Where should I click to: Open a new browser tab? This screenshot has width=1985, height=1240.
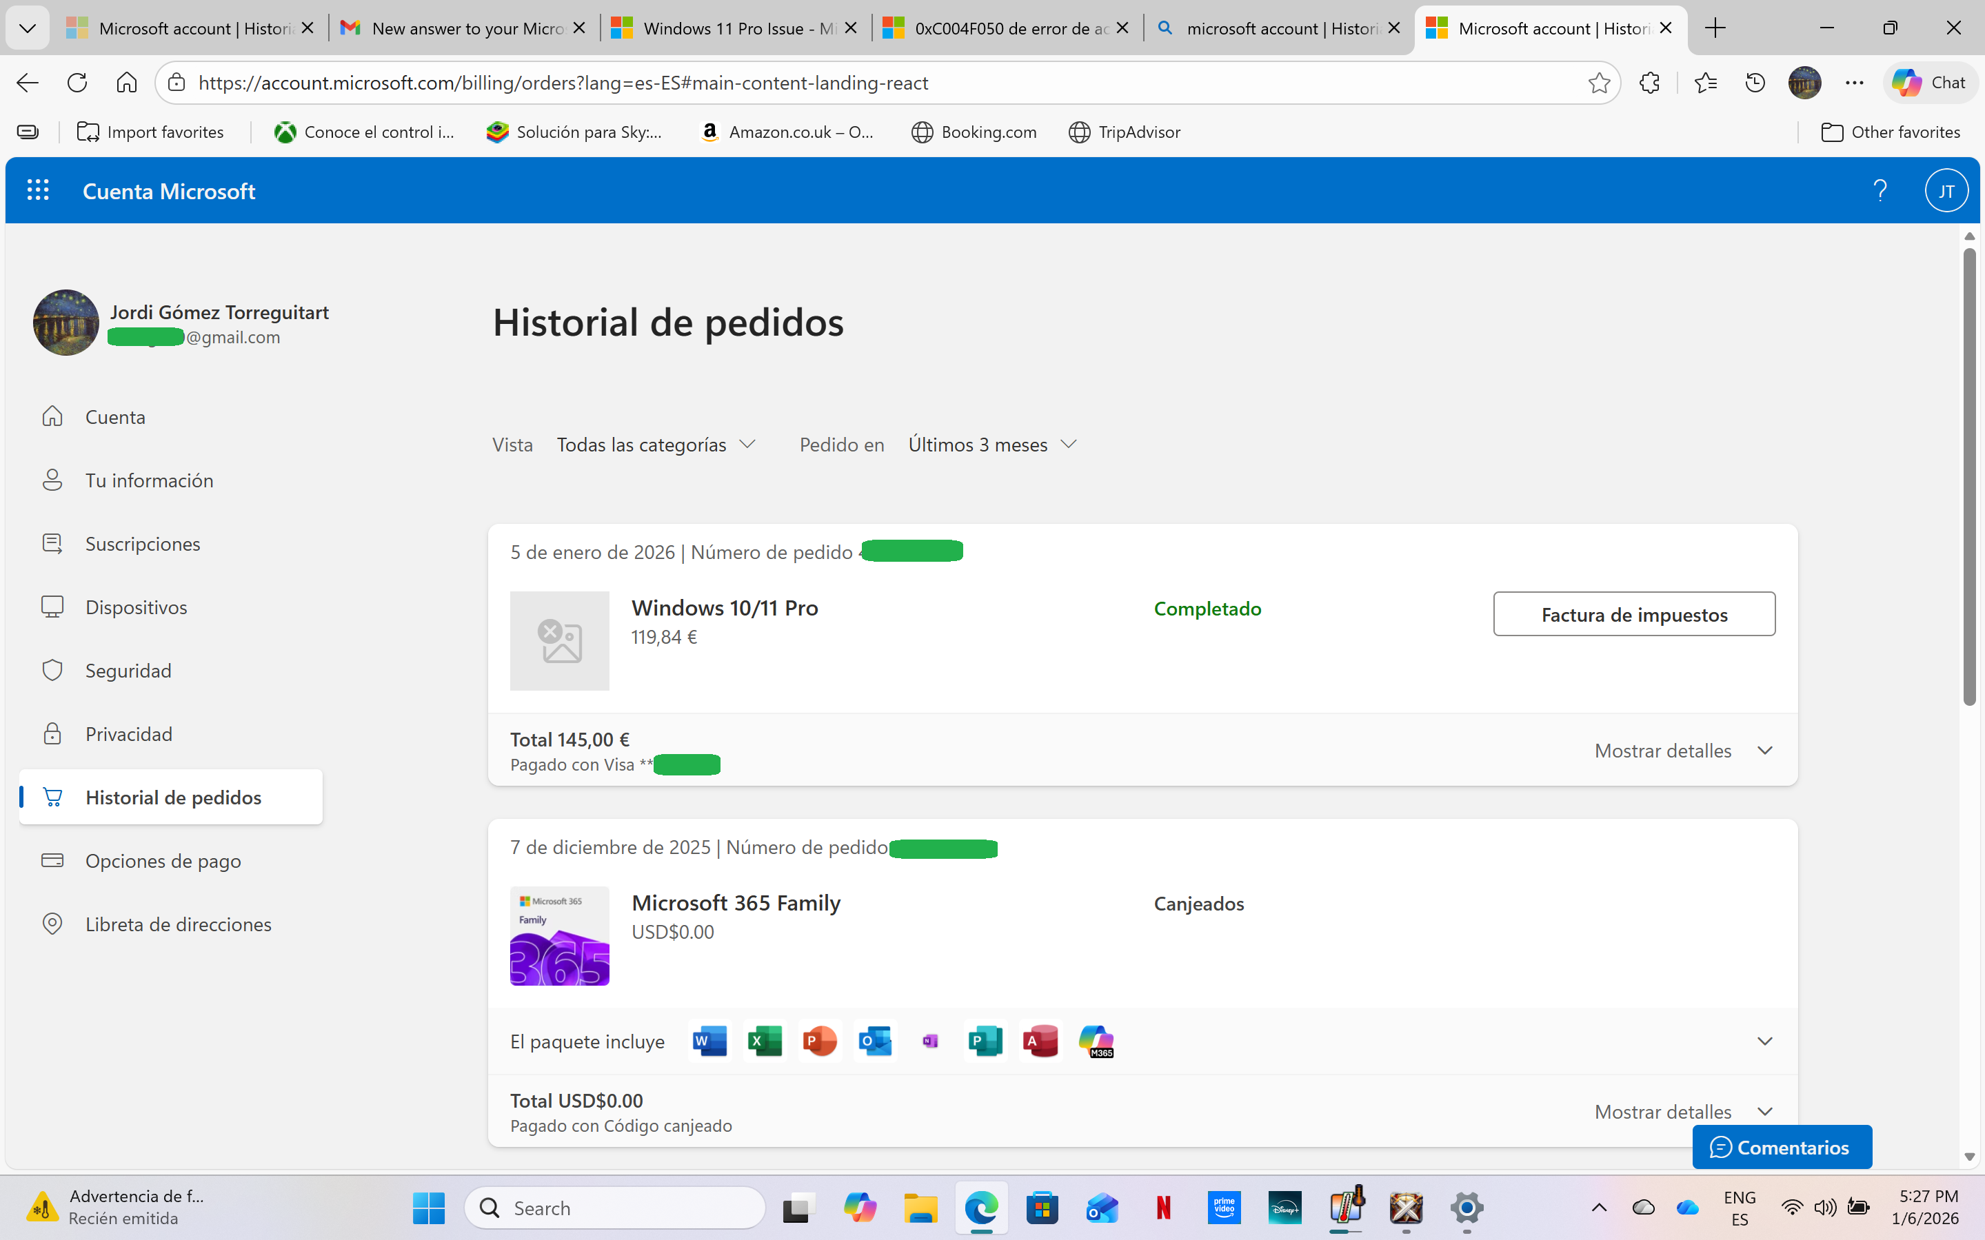coord(1715,29)
